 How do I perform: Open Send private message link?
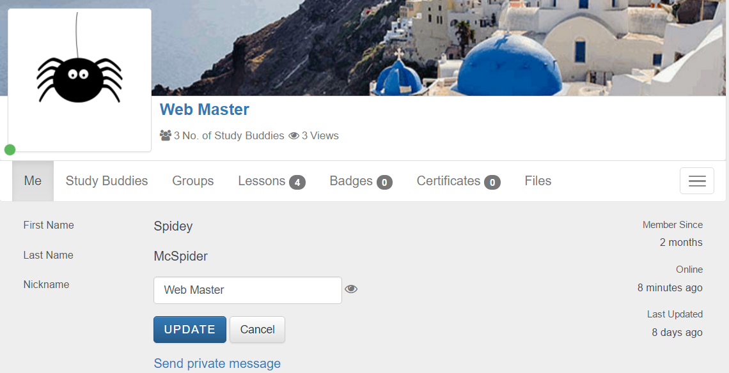(x=217, y=363)
